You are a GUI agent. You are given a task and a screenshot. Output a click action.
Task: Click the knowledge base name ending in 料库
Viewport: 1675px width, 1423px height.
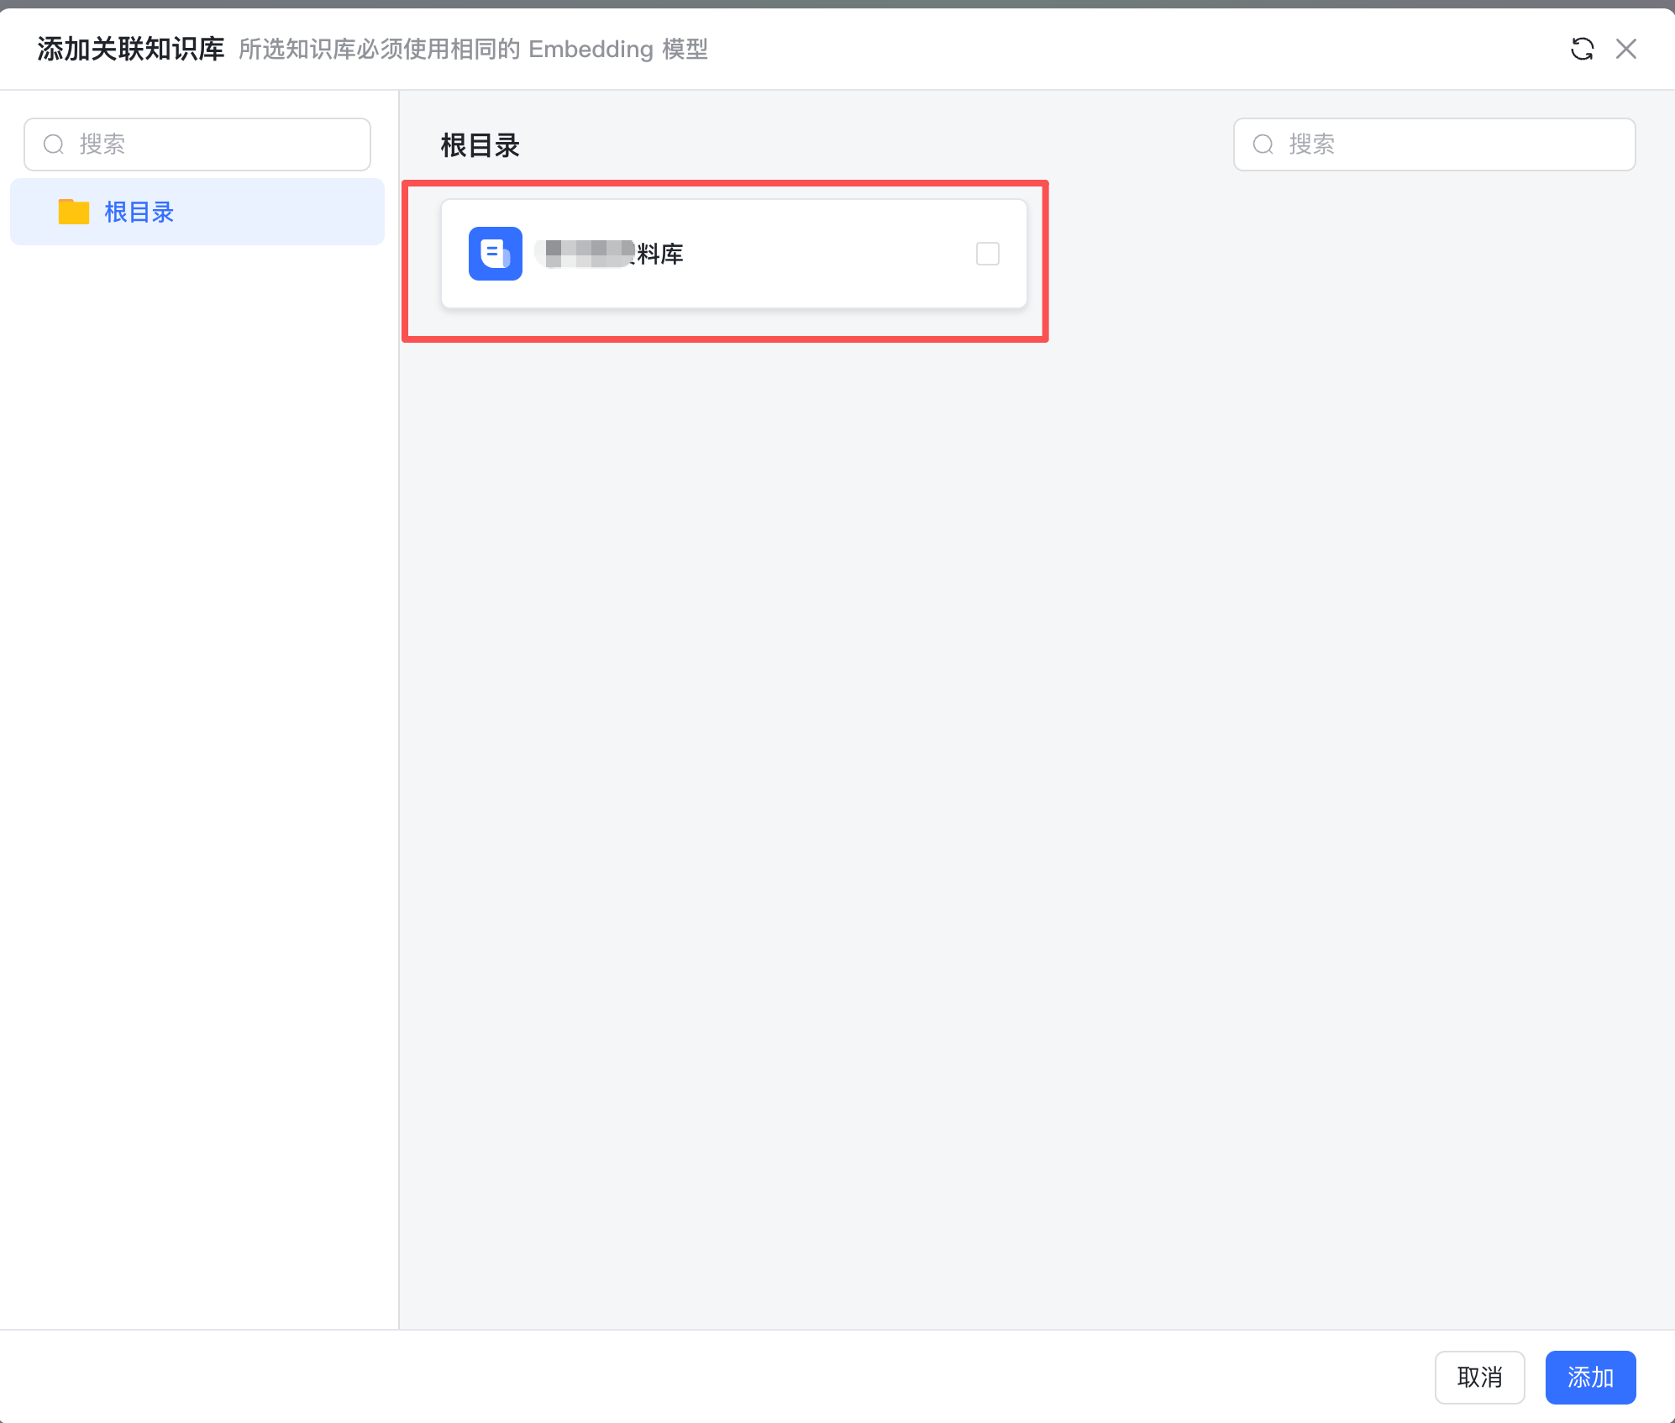(611, 254)
